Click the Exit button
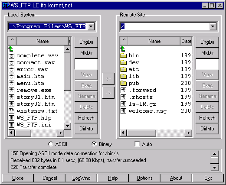Image resolution: width=226 pixels, height=185 pixels. 208,178
